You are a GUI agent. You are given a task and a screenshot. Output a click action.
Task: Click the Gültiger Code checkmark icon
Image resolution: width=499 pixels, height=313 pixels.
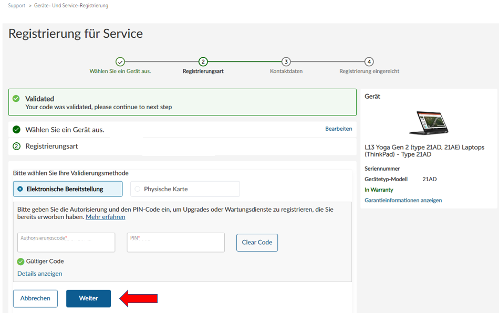[20, 262]
